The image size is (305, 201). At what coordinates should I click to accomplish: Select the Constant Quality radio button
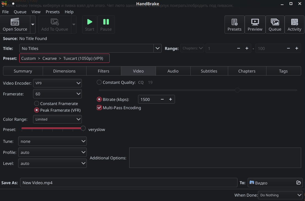coord(99,82)
